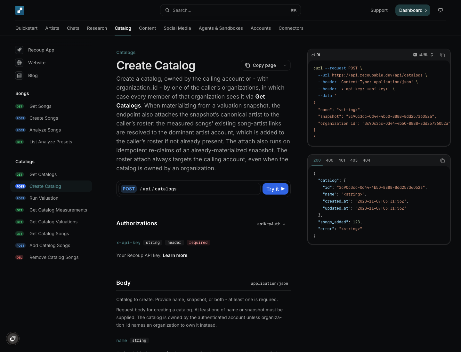Copy the 200 response example code
The image size is (461, 352).
[x=442, y=161]
